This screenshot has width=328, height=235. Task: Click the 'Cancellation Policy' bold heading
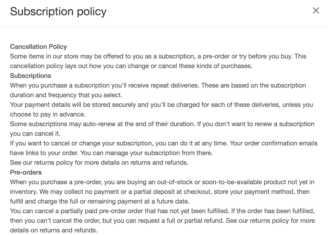[39, 47]
